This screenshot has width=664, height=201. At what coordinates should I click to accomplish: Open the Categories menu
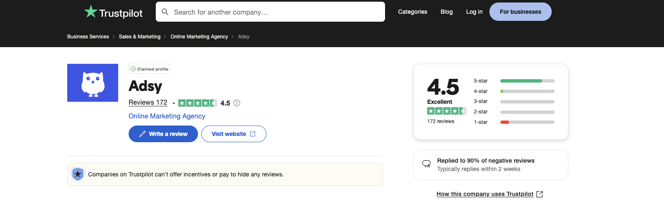(x=413, y=12)
